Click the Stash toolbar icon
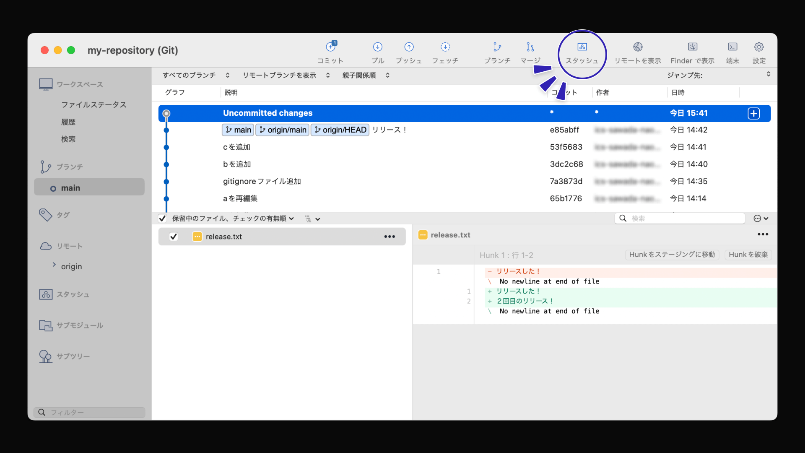Screen dimensions: 805x453 point(582,47)
